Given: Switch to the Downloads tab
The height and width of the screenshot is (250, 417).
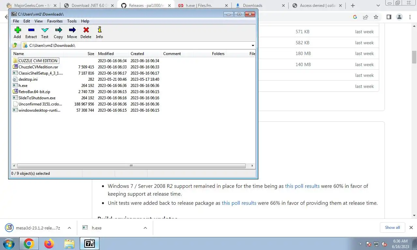Looking at the screenshot, I should [x=260, y=6].
